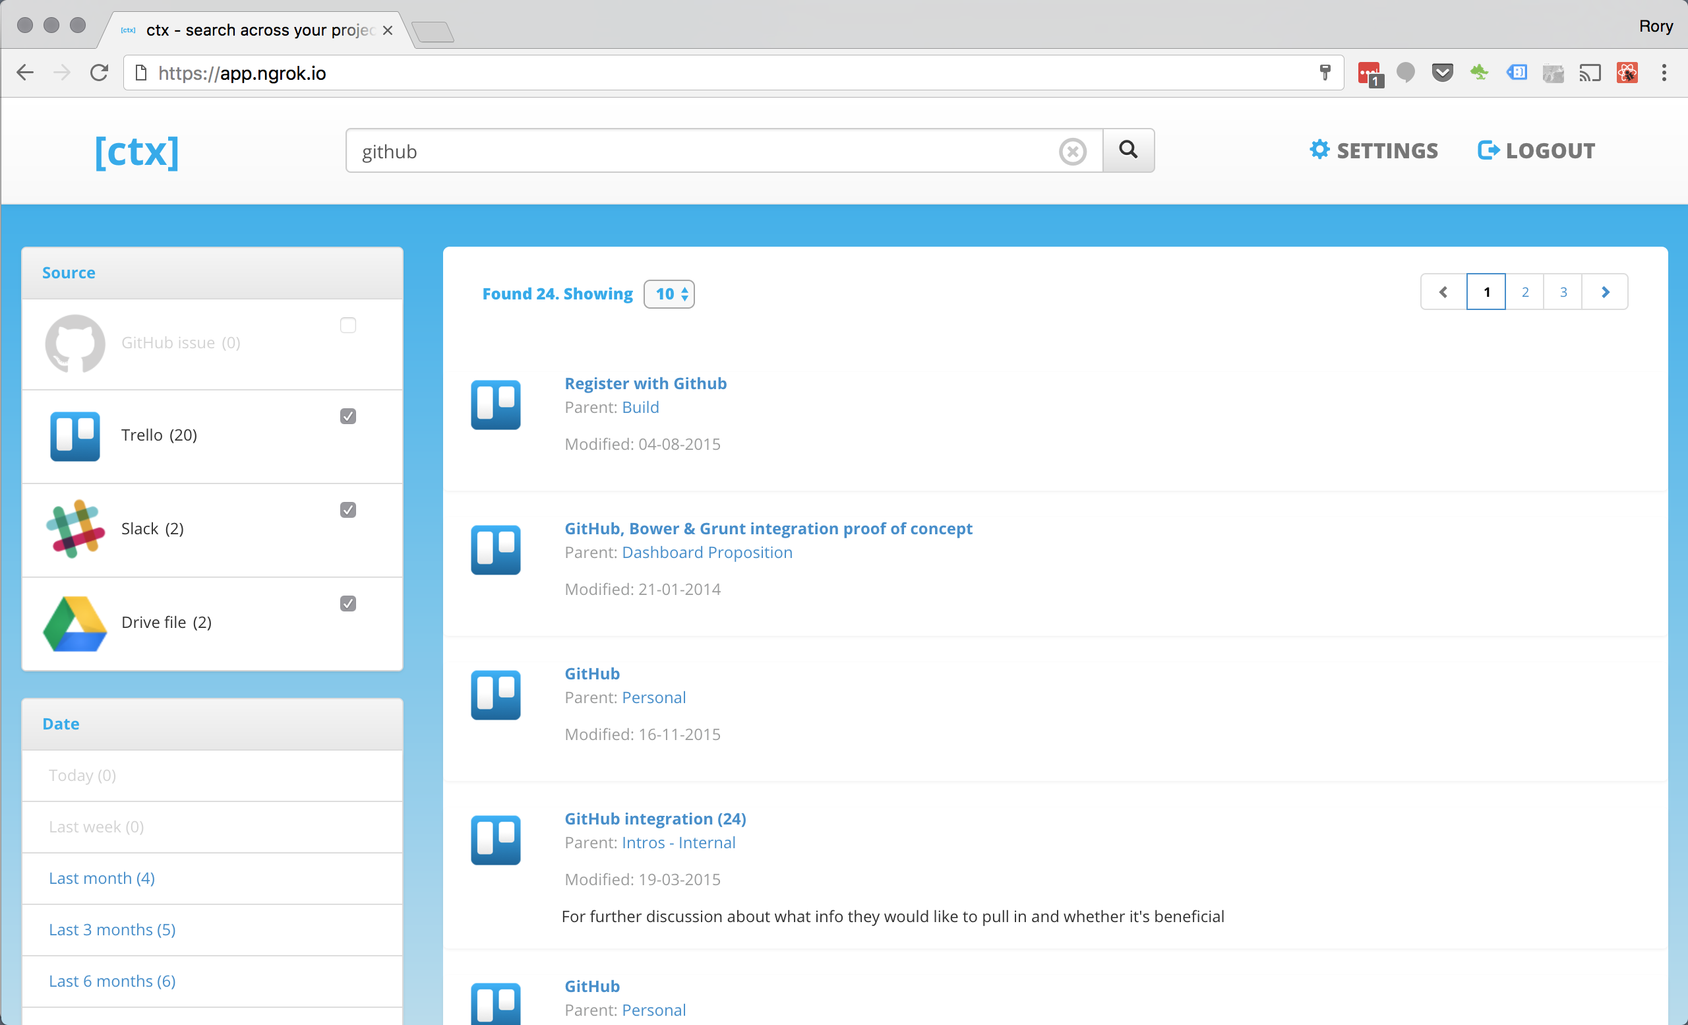Click Trello icon beside Bower & Grunt result

(x=495, y=549)
